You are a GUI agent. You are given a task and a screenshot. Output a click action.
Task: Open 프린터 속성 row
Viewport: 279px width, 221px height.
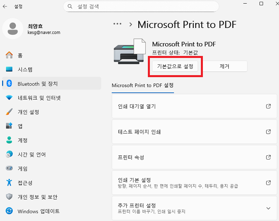[195, 157]
